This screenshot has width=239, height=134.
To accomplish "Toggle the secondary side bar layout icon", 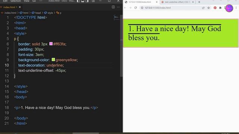I will [x=87, y=1].
